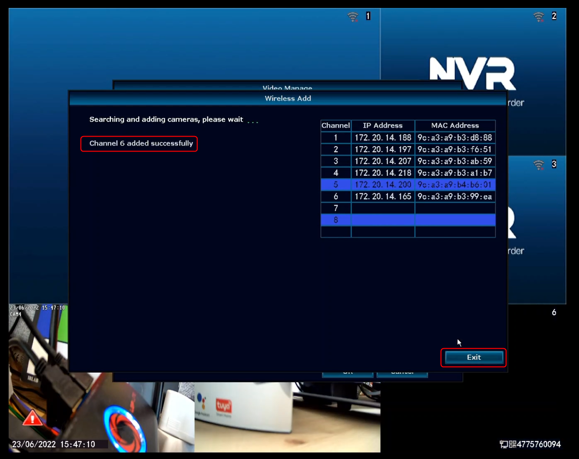Select the highlighted empty channel 8 row
579x459 pixels.
coord(408,220)
